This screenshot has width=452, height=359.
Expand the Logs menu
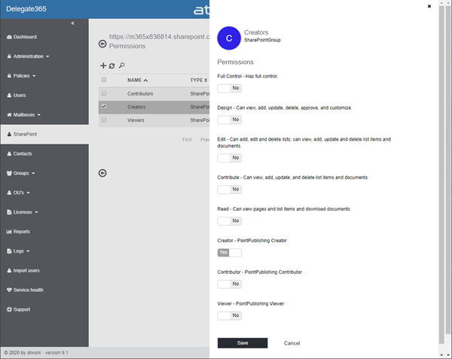click(18, 251)
